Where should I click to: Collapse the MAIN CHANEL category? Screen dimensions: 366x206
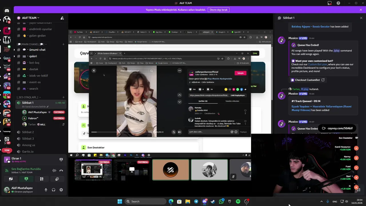click(x=31, y=44)
